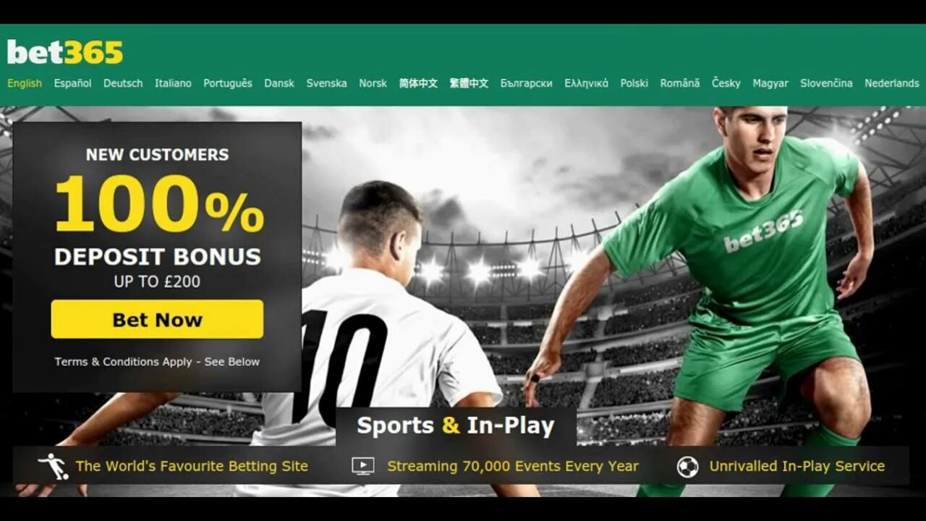Choose Italiano language option
This screenshot has width=926, height=521.
tap(173, 83)
